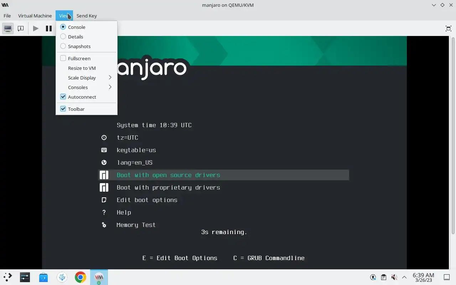
Task: Choose Resize to VM menu entry
Action: [x=87, y=68]
